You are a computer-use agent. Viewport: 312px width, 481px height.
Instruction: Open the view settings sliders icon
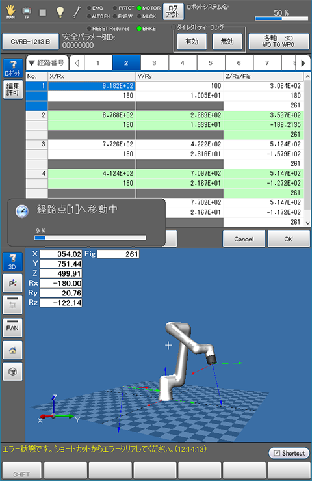coord(12,305)
